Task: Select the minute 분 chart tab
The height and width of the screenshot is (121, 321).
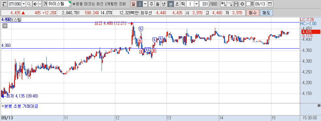Action: 170,4
